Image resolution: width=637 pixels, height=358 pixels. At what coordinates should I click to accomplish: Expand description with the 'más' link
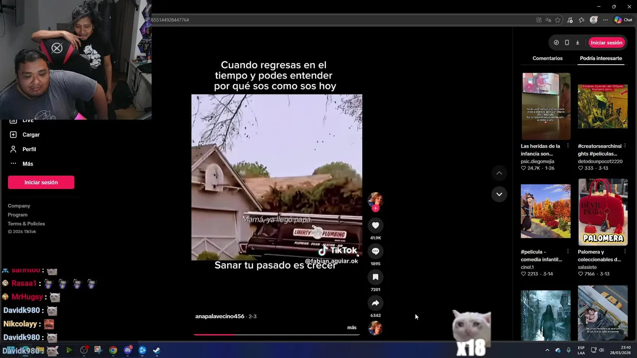click(352, 328)
